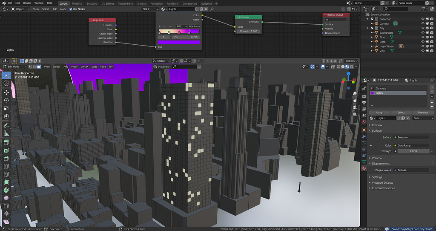The height and width of the screenshot is (231, 436).
Task: Hide the Camera object with eye icon
Action: (423, 24)
